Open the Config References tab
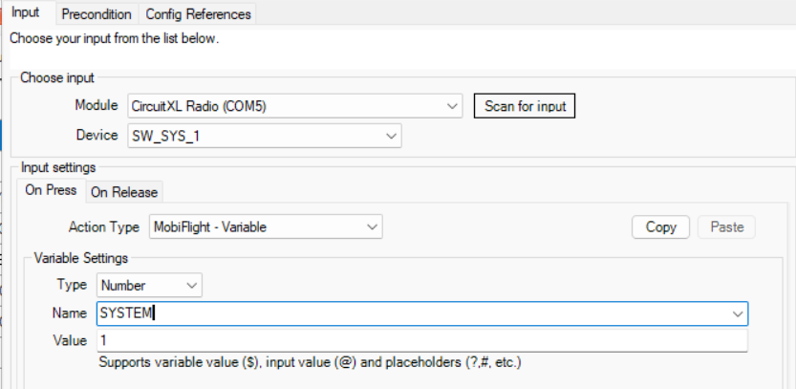Viewport: 796px width, 389px height. tap(198, 14)
